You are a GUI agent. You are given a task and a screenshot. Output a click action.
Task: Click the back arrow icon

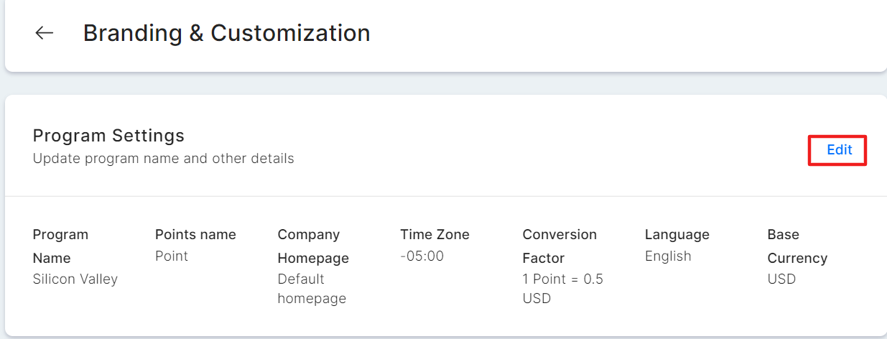coord(45,33)
